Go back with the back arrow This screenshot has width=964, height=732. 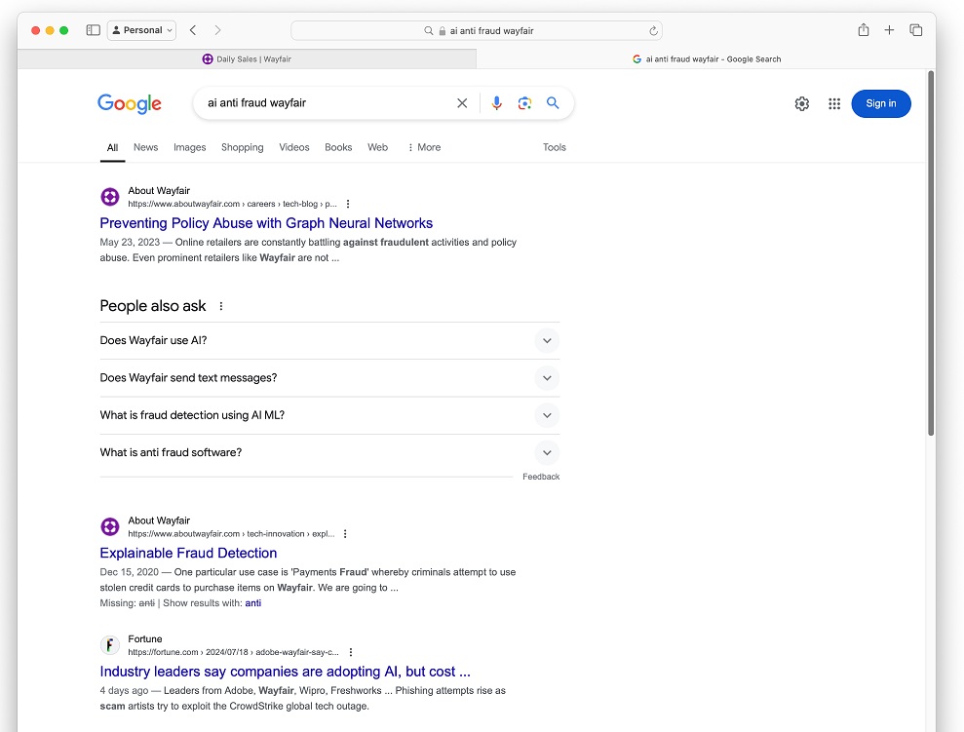[193, 30]
